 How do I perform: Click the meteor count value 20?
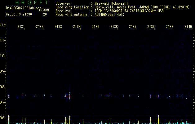click(45, 14)
